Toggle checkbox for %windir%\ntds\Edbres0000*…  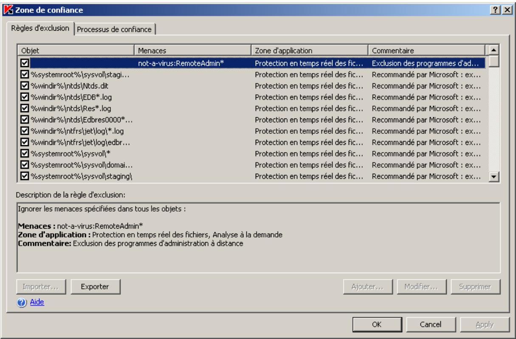pyautogui.click(x=25, y=120)
